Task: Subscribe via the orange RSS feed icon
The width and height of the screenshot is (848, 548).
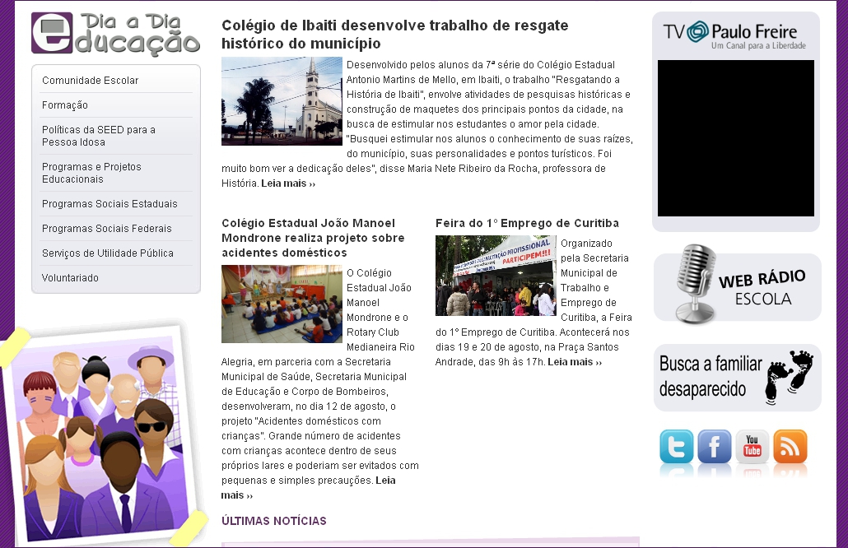Action: click(790, 448)
